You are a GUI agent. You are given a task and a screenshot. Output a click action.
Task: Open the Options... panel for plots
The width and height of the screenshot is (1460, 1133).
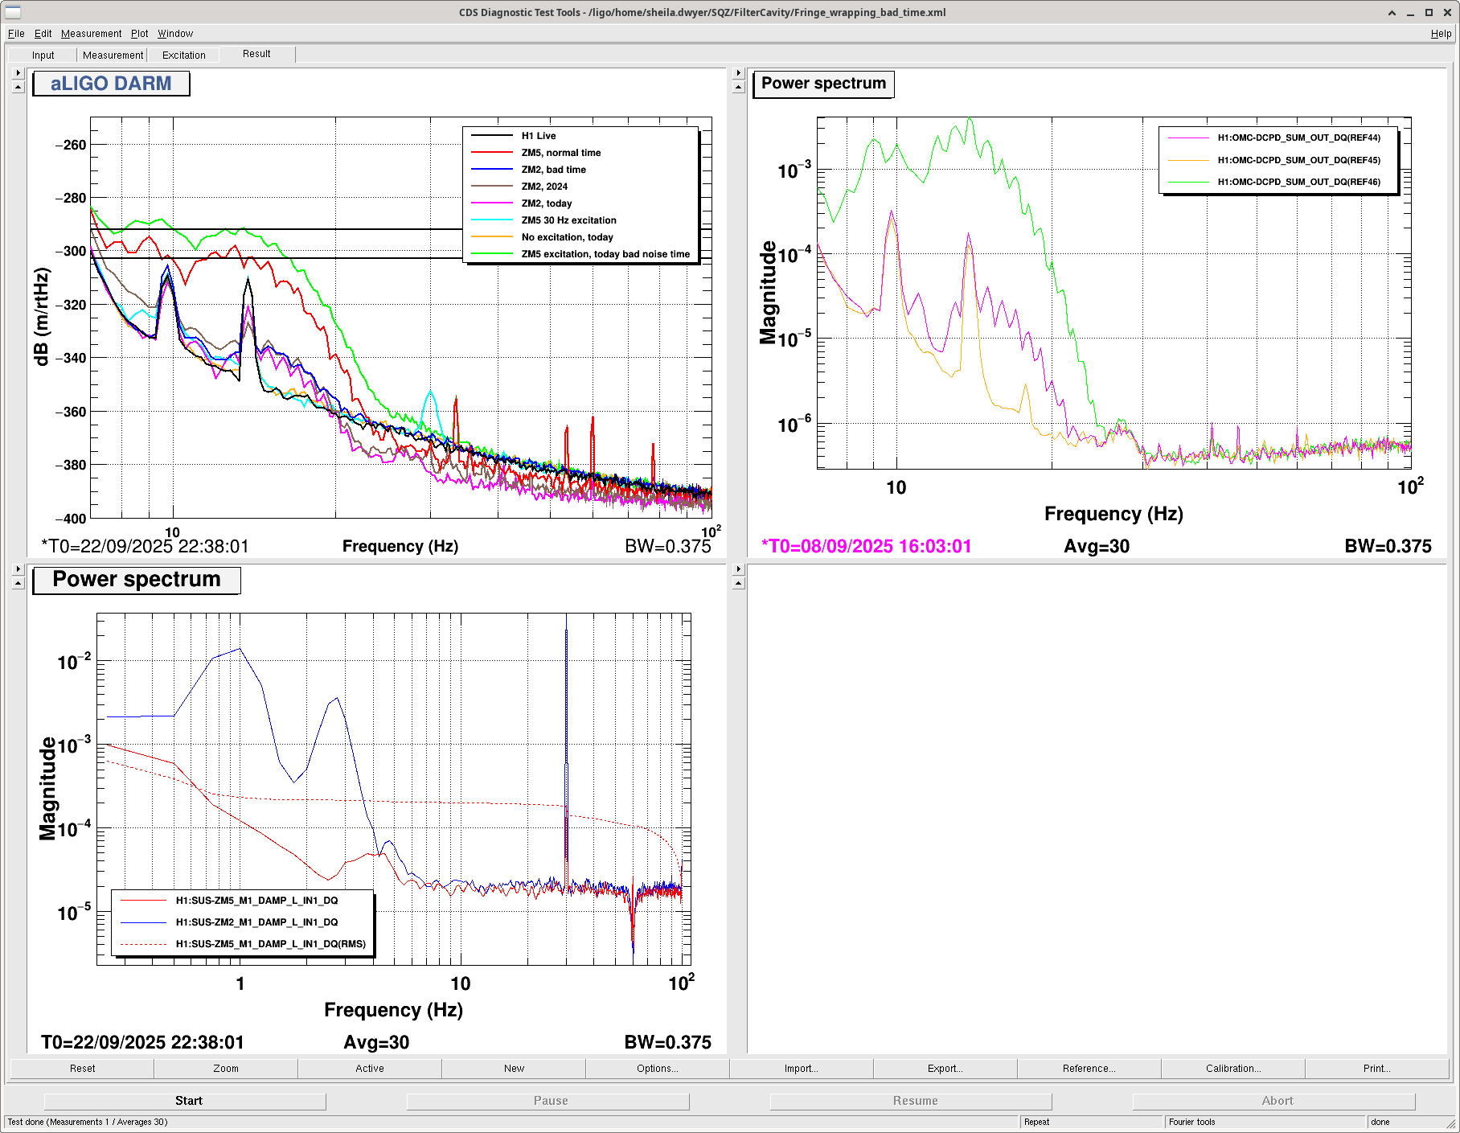657,1069
